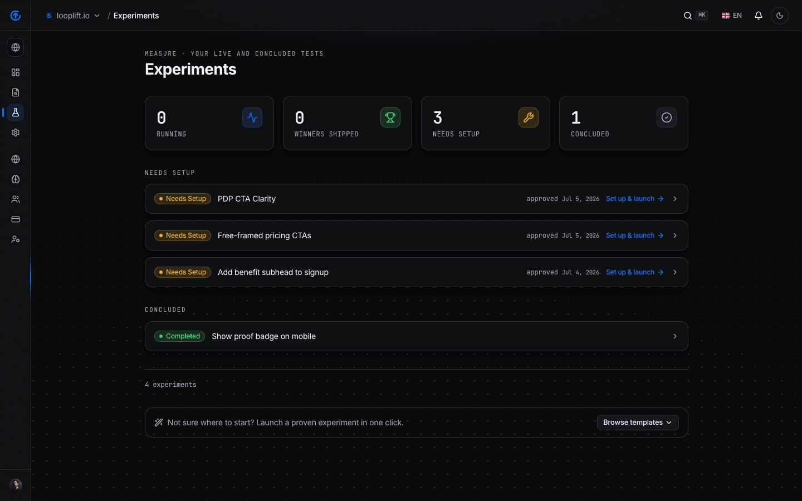Click the 'PDP CTA Clarity' experiment title

247,199
